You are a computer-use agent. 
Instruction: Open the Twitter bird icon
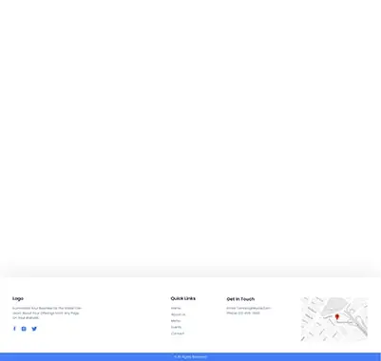pos(34,329)
